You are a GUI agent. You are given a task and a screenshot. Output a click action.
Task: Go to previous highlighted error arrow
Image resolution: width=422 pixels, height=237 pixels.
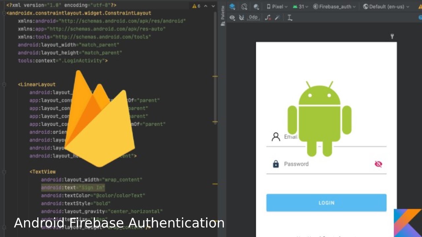[x=206, y=6]
